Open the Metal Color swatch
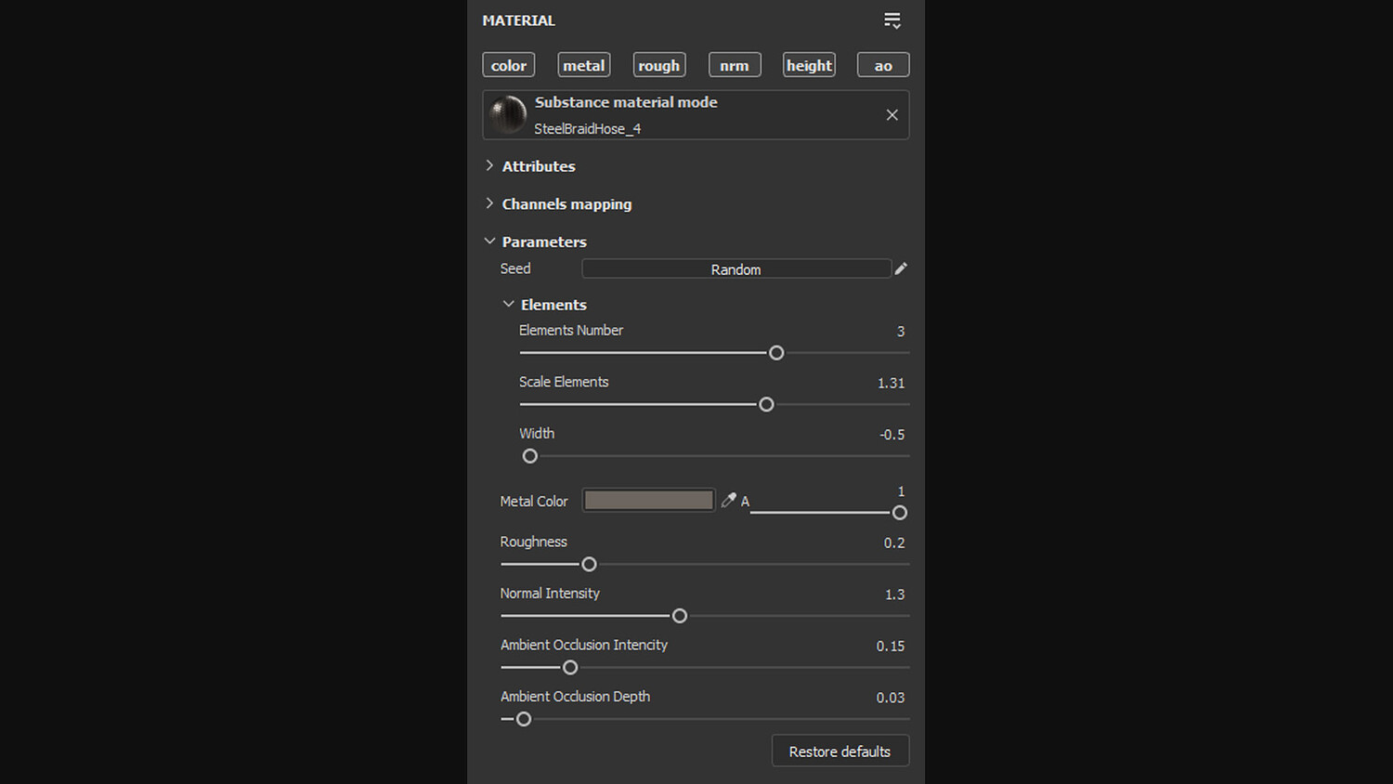The height and width of the screenshot is (784, 1393). (x=648, y=501)
